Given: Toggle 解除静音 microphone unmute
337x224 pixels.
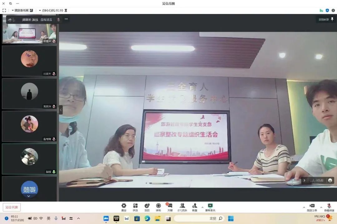Looking at the screenshot, I should coord(329,207).
